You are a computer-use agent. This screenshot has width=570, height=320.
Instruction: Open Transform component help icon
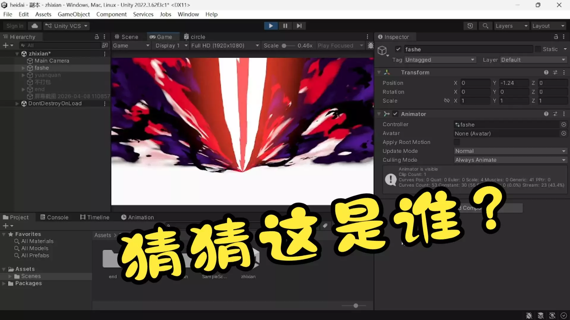tap(546, 72)
